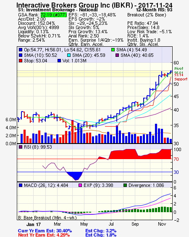
Task: Click the red 'Support' label beside the chart
Action: 181,79
